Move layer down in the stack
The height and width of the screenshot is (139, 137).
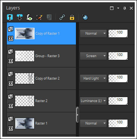pos(20,17)
